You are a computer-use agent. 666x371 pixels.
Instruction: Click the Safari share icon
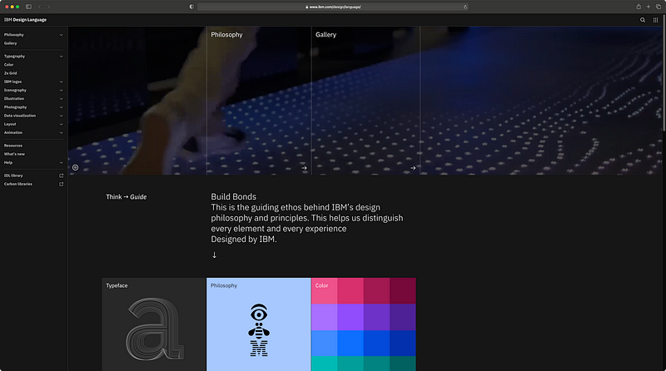coord(639,7)
